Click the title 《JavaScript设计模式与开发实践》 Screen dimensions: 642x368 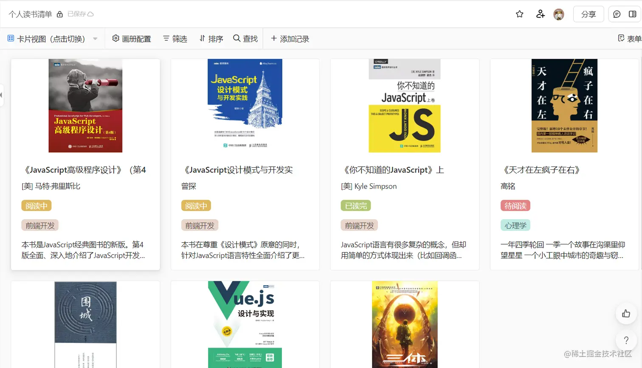coord(237,170)
